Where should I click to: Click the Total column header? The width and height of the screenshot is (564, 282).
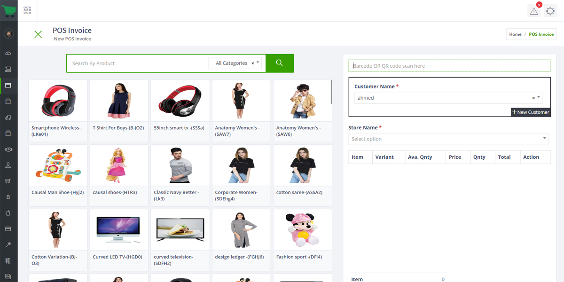point(508,157)
